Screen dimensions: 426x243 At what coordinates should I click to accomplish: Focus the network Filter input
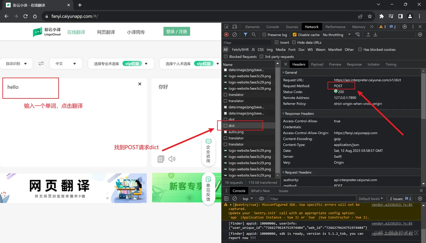point(247,43)
